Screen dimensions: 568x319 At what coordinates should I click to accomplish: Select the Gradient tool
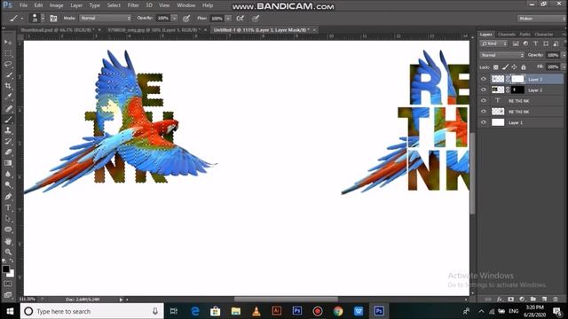point(8,163)
